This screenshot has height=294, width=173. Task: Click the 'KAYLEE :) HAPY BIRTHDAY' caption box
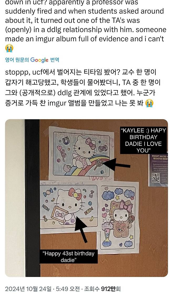click(144, 140)
